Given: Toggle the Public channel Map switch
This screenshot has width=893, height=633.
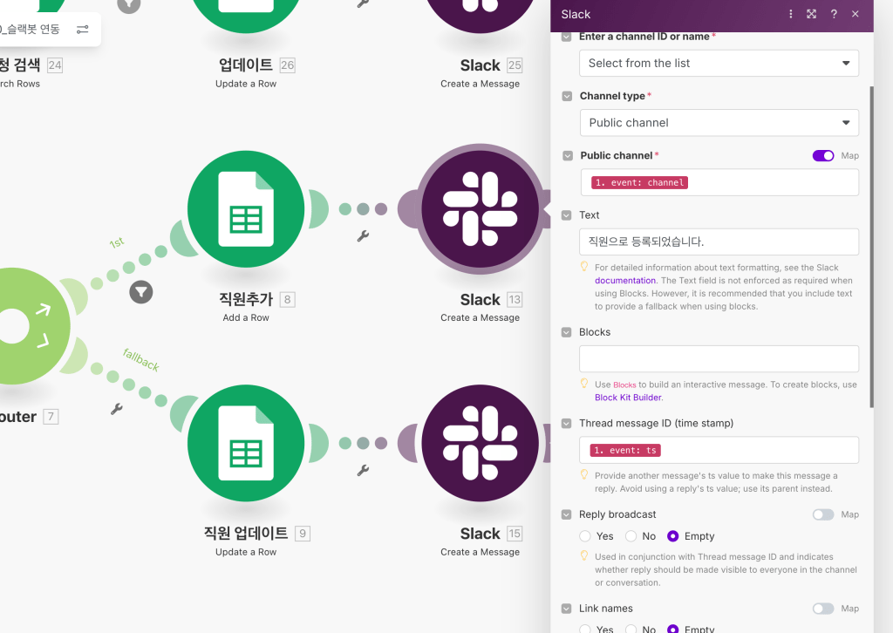Looking at the screenshot, I should (x=823, y=155).
